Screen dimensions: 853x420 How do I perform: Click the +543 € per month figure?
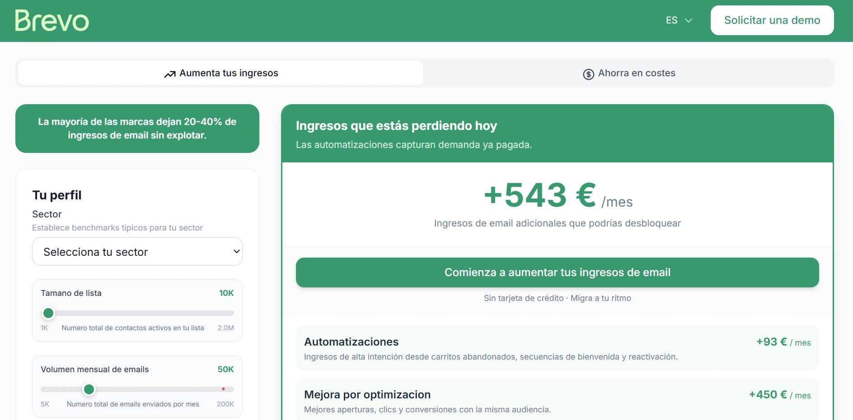539,195
